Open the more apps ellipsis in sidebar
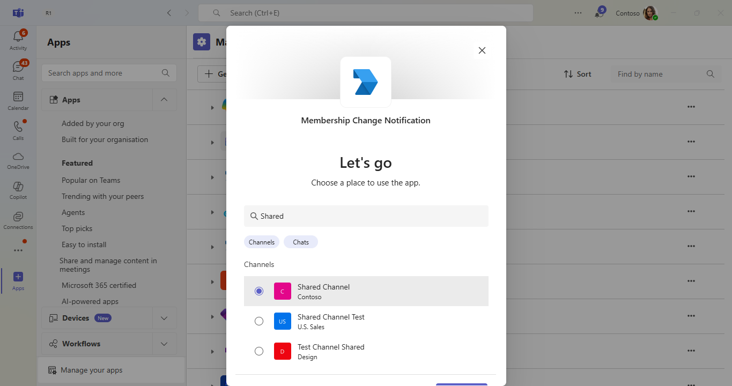The height and width of the screenshot is (386, 732). click(18, 250)
